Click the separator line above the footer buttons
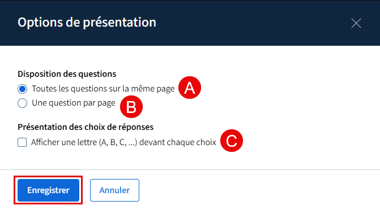 [190, 169]
